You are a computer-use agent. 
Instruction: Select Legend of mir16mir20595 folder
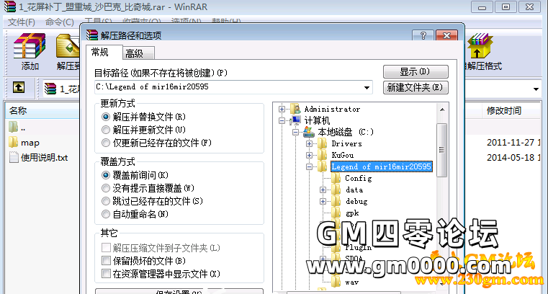pyautogui.click(x=381, y=166)
